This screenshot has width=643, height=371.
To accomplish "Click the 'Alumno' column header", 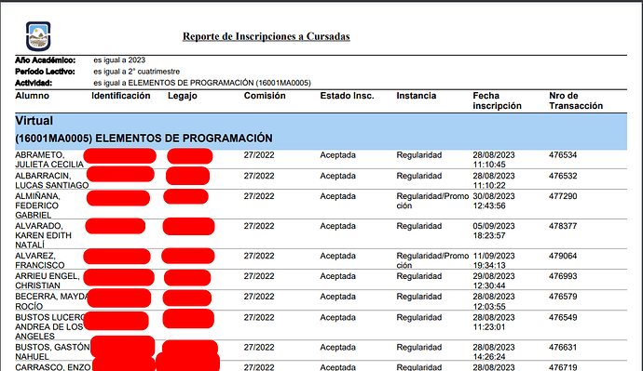I will point(32,96).
